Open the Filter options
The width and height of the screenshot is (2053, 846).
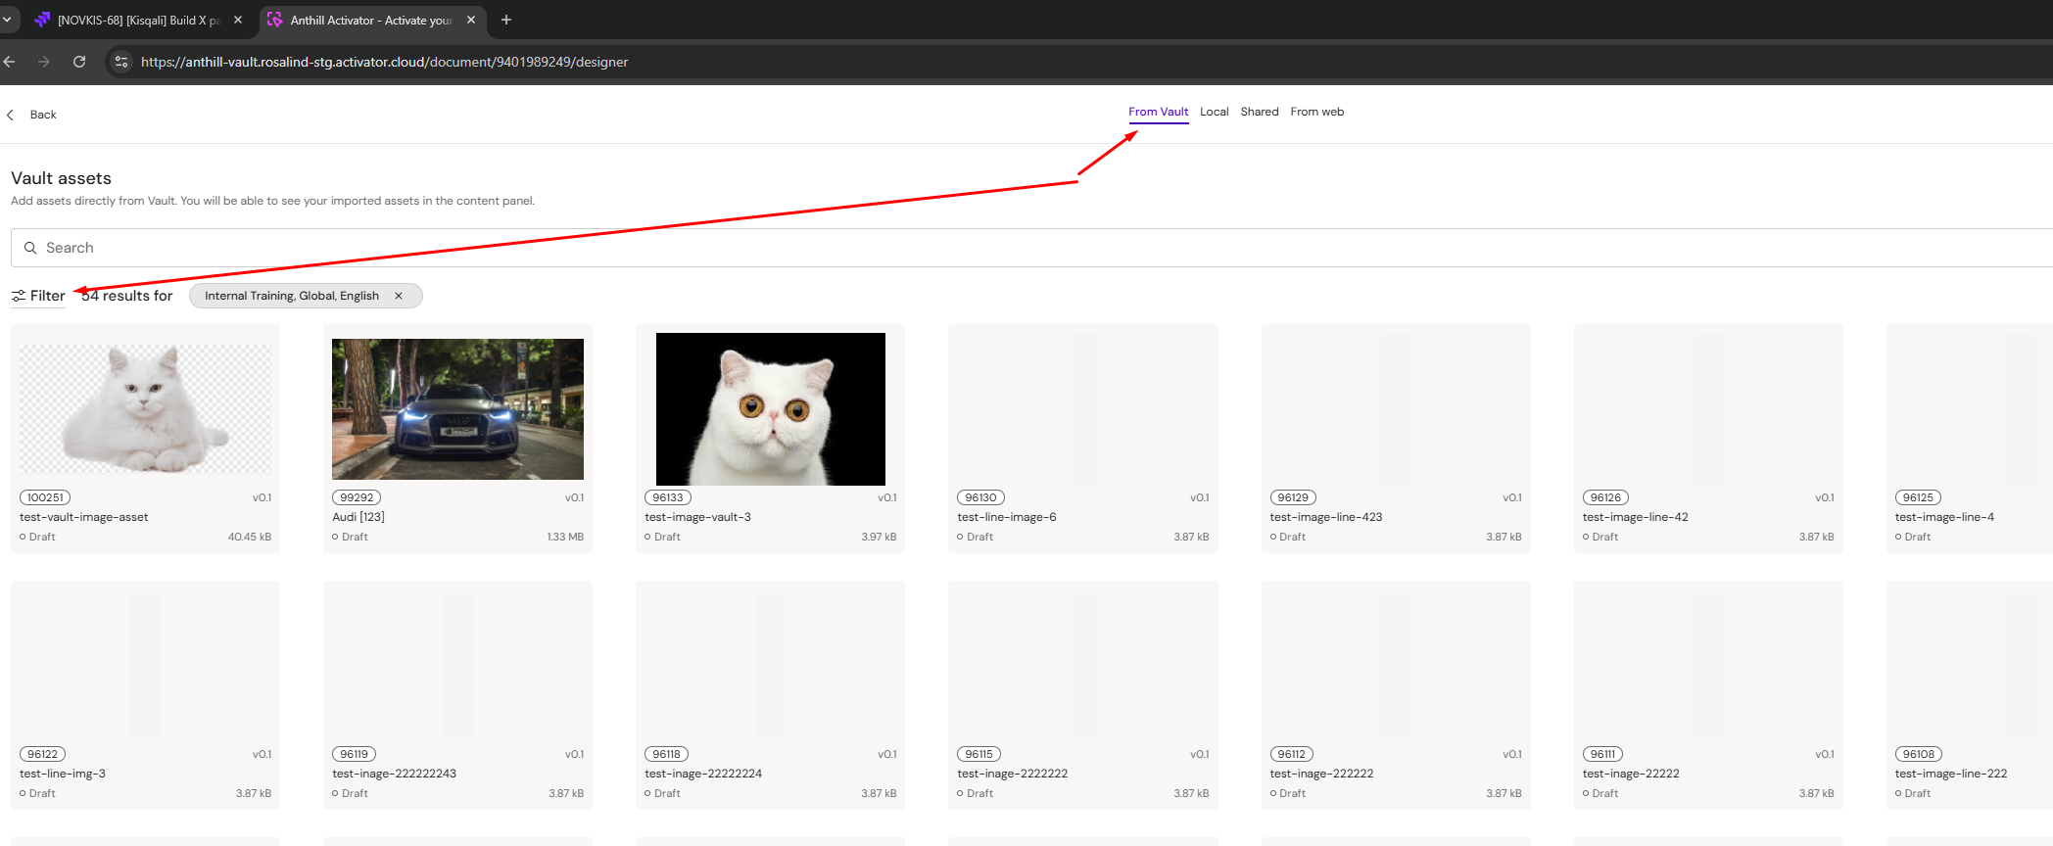[x=38, y=296]
